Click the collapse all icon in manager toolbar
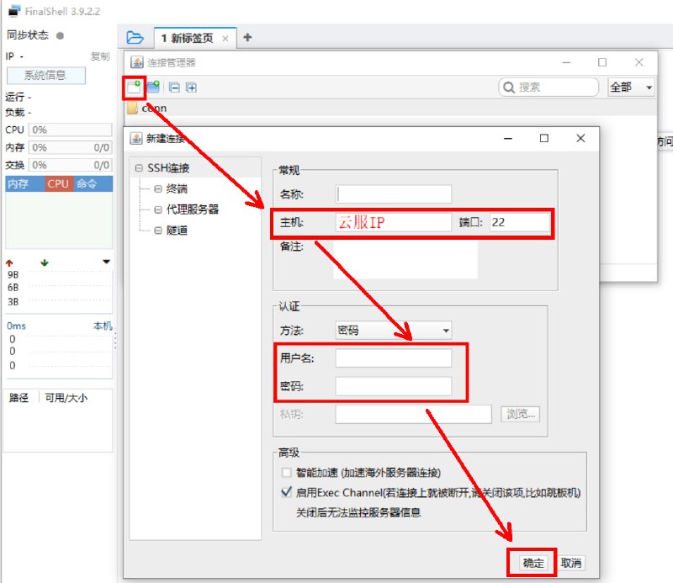673x583 pixels. pos(174,87)
